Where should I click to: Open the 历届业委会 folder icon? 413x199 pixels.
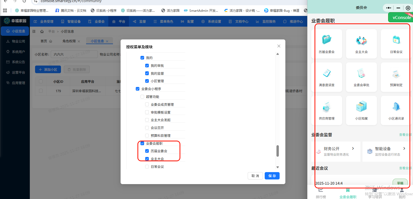(327, 40)
